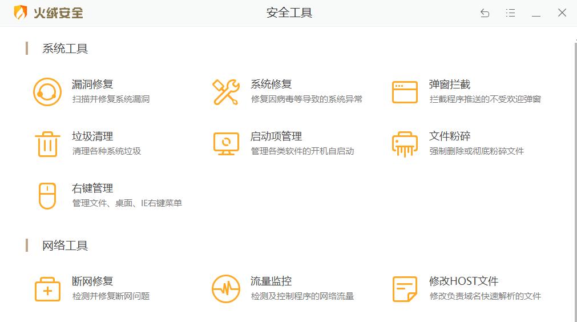Click description 修改负责域名快速解析的文件
The width and height of the screenshot is (577, 322).
pos(485,296)
